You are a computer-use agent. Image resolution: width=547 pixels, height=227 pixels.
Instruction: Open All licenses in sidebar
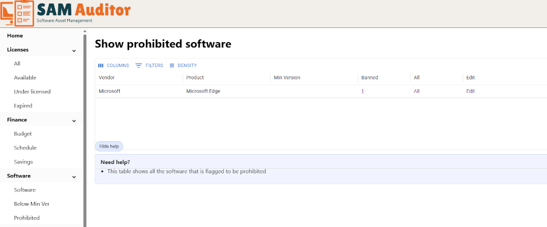(17, 64)
